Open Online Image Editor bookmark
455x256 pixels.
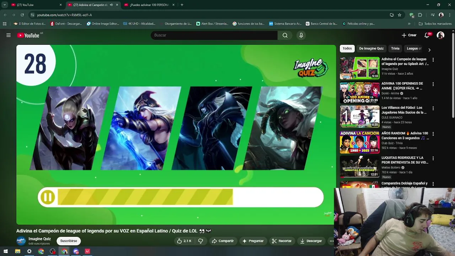103,24
